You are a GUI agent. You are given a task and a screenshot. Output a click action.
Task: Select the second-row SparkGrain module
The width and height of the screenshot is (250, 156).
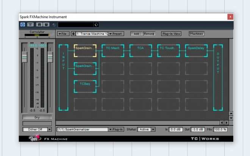85,68
